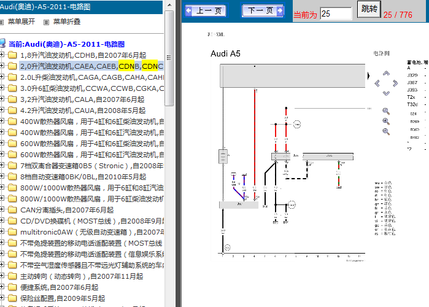Open the 当前:Audi(奥迪)-A5-2011-电路图 root link
The image size is (429, 307).
[66, 44]
